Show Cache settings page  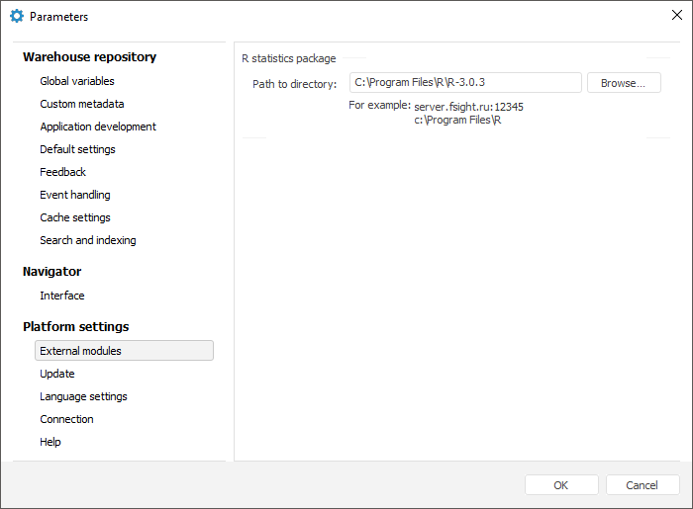(75, 217)
